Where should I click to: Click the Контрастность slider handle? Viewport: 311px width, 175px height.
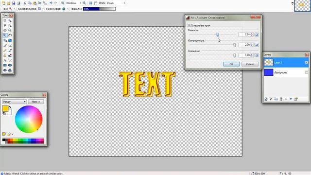pyautogui.click(x=234, y=45)
